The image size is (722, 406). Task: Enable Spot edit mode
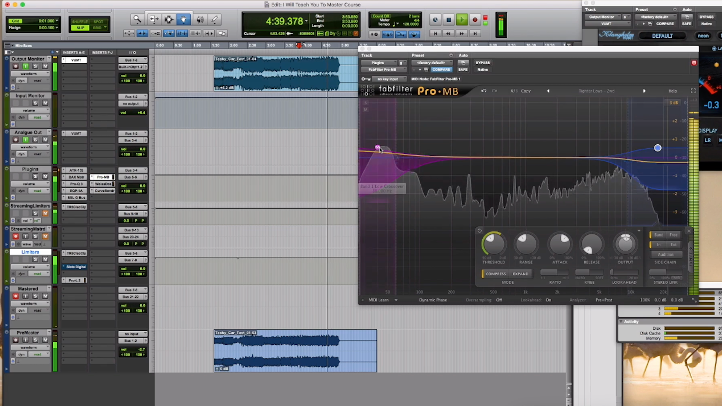point(99,22)
